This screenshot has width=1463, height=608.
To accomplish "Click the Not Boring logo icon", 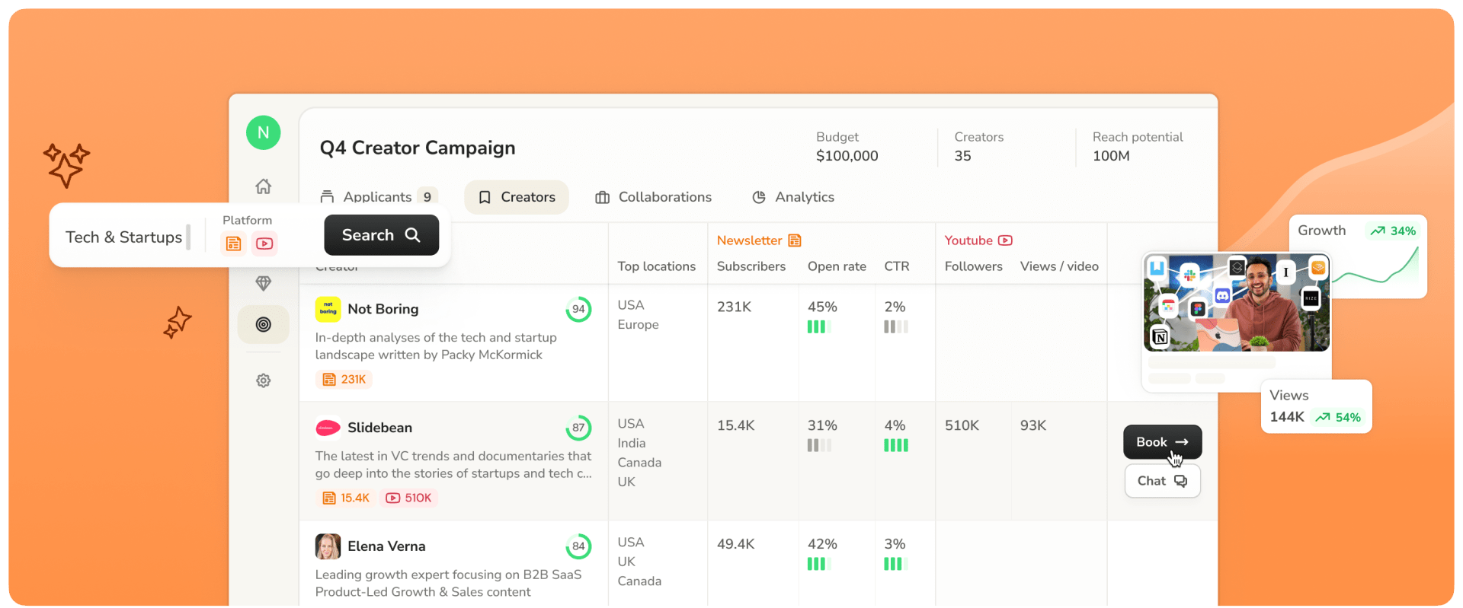I will click(x=328, y=309).
